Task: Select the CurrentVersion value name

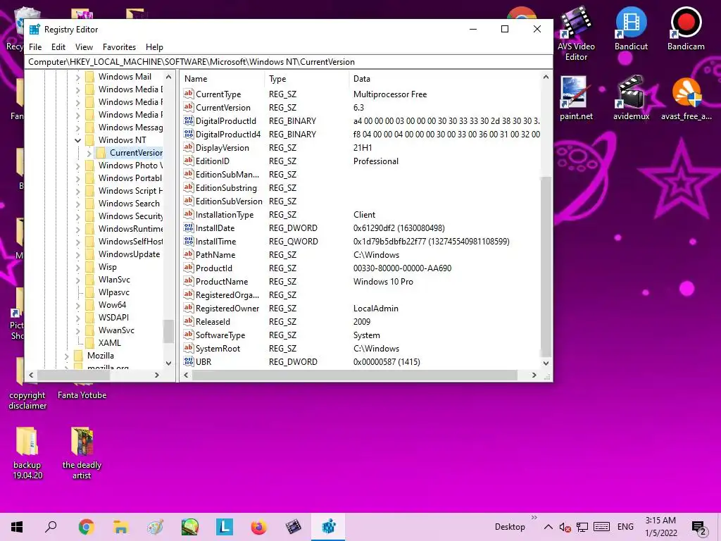Action: tap(223, 108)
